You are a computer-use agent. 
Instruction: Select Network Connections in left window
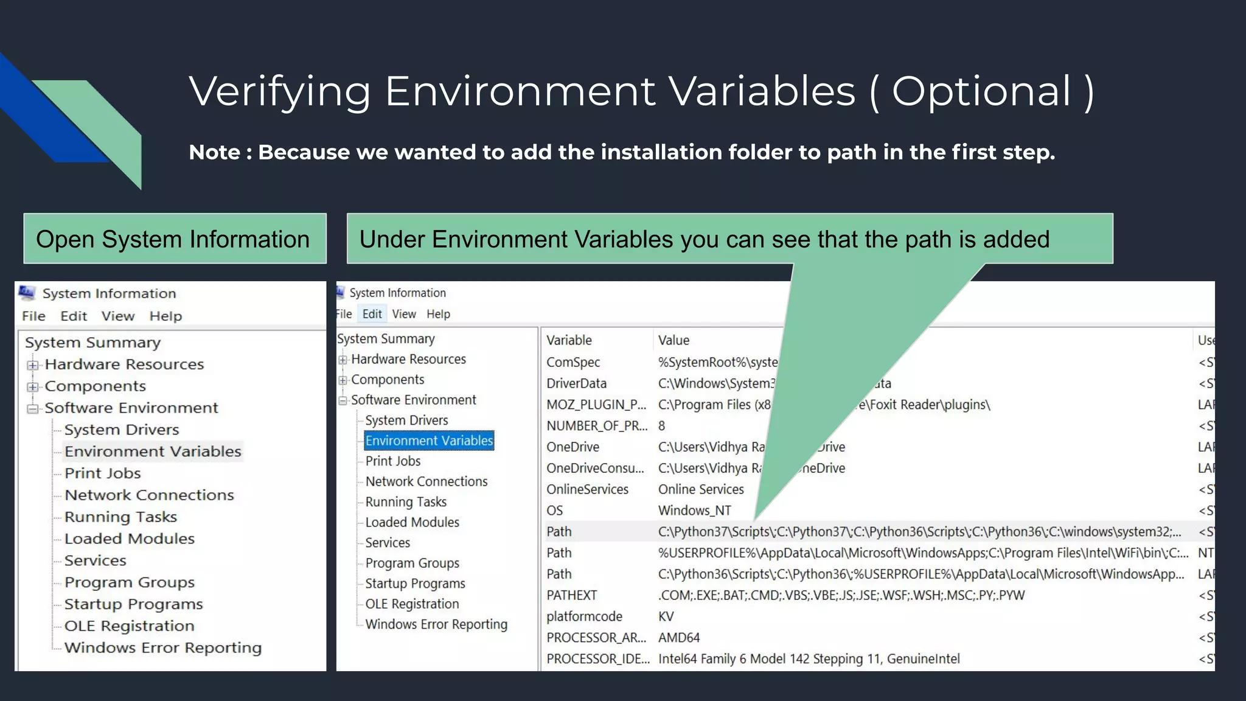pyautogui.click(x=149, y=495)
